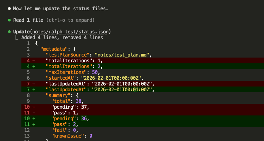The image size is (264, 141).
Task: Click the green bullet beside 'Read 1 file'
Action: click(10, 20)
